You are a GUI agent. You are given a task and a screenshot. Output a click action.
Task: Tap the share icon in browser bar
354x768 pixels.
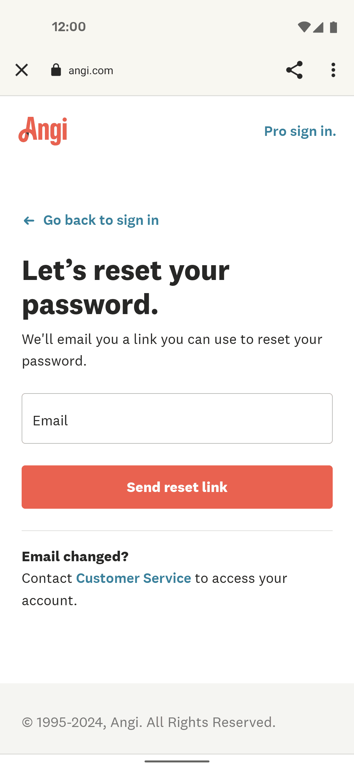pyautogui.click(x=294, y=70)
